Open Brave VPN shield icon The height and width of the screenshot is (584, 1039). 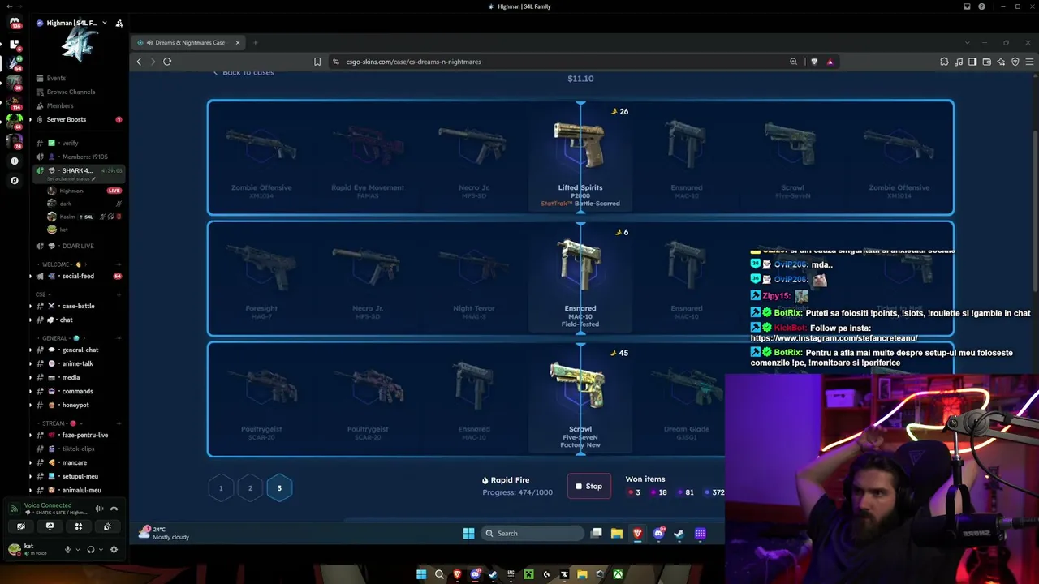[x=1015, y=62]
